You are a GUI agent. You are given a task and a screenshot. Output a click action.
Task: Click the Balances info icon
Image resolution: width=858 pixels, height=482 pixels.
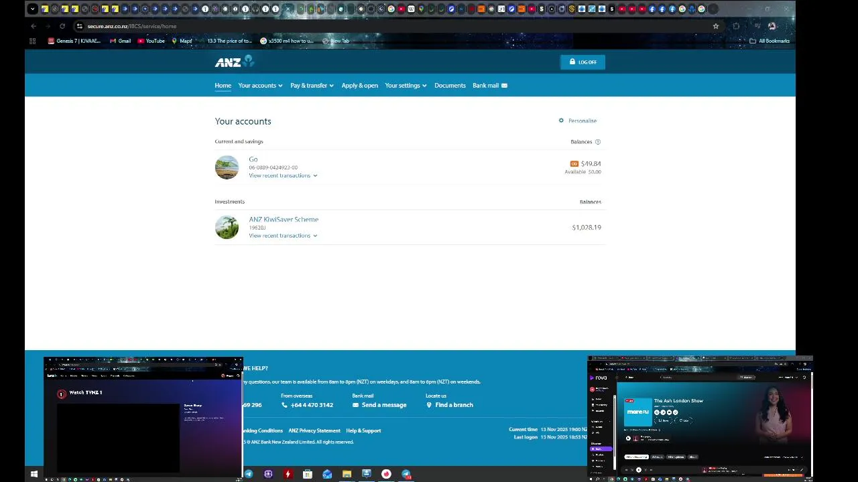click(598, 142)
